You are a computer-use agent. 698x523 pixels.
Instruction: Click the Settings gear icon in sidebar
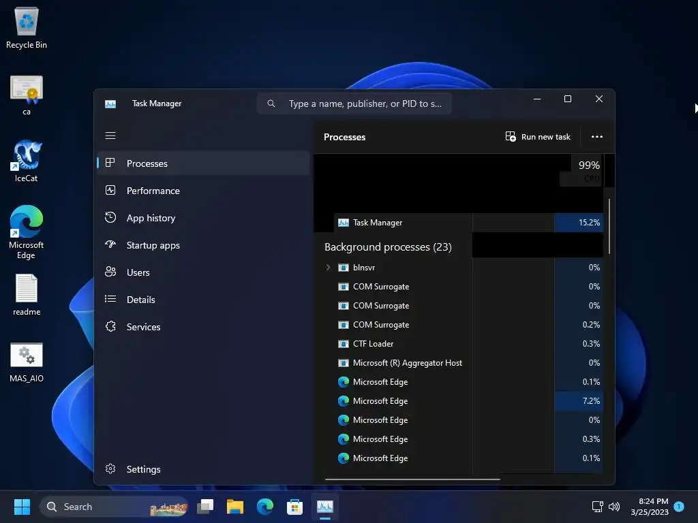[x=110, y=469]
